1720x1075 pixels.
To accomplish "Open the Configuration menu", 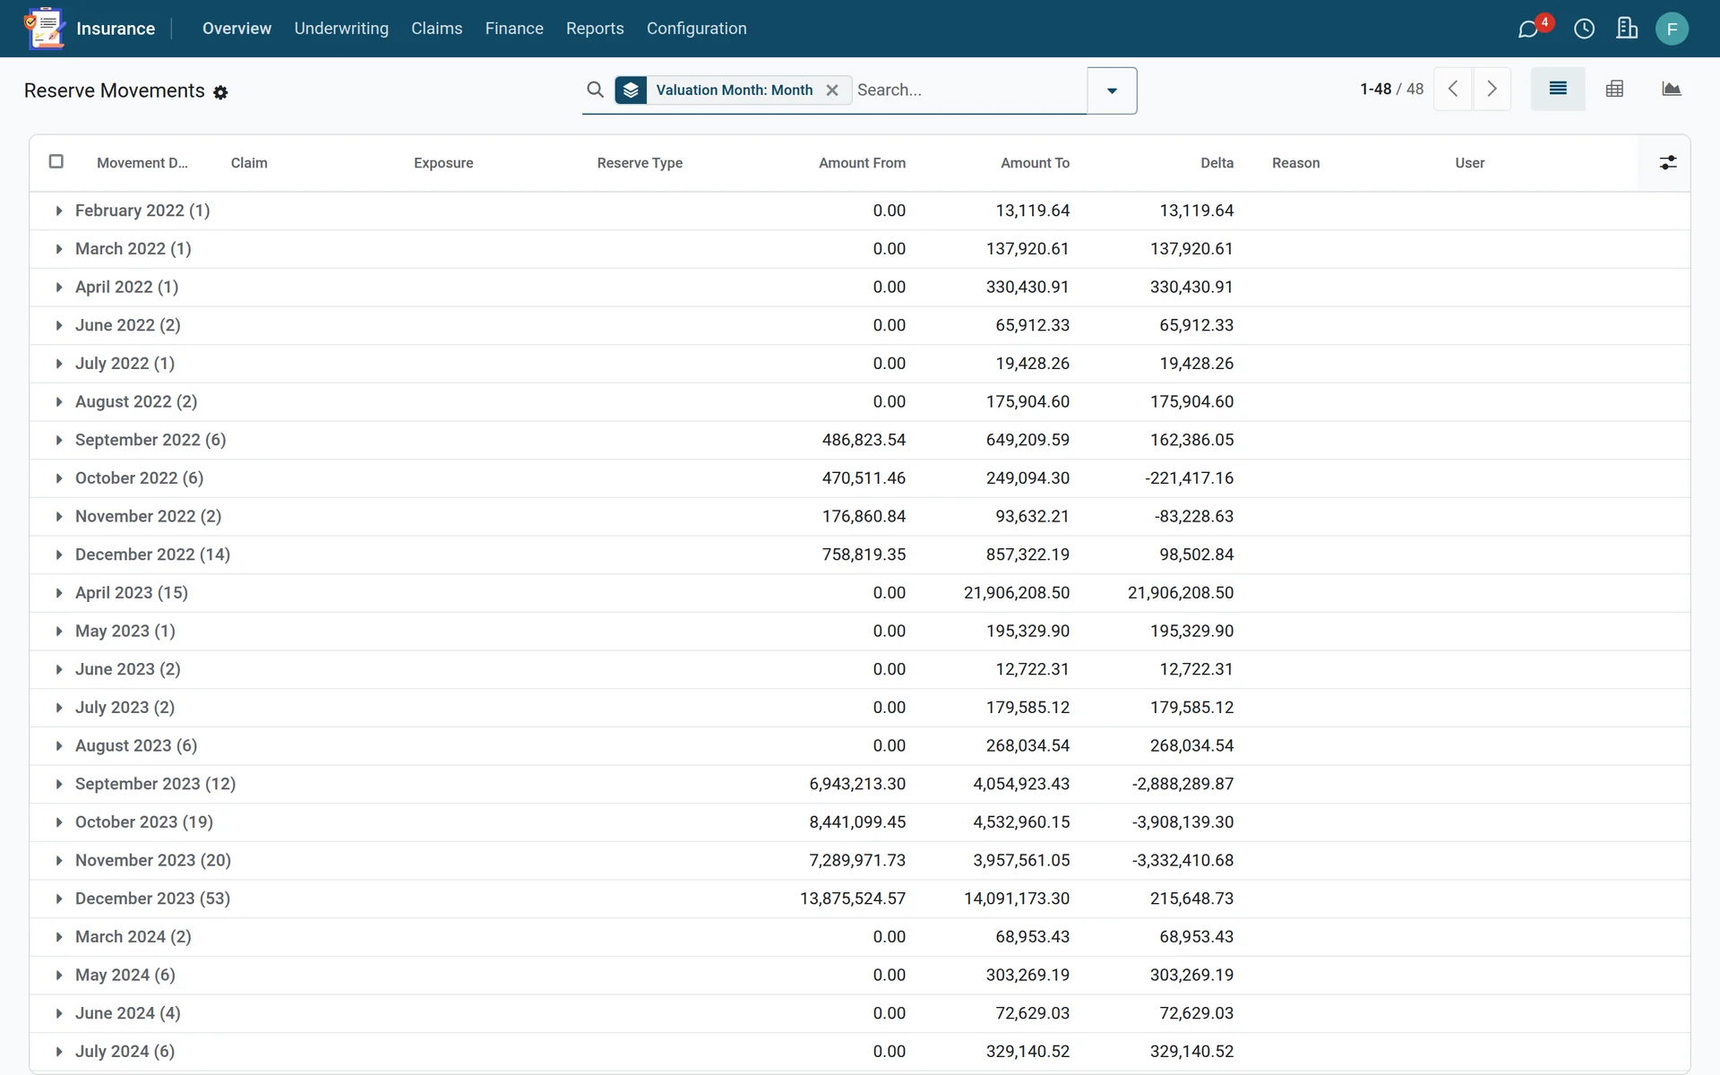I will click(x=696, y=29).
